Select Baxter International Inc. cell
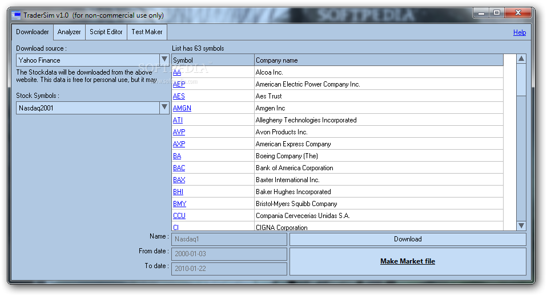Viewport: 547px width, 296px height. click(x=379, y=180)
